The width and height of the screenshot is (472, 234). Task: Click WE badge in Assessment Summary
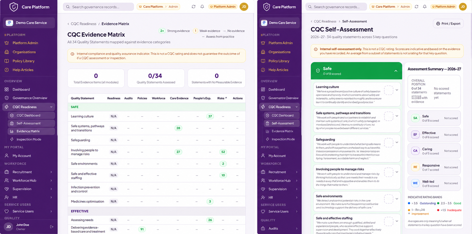coord(415,183)
